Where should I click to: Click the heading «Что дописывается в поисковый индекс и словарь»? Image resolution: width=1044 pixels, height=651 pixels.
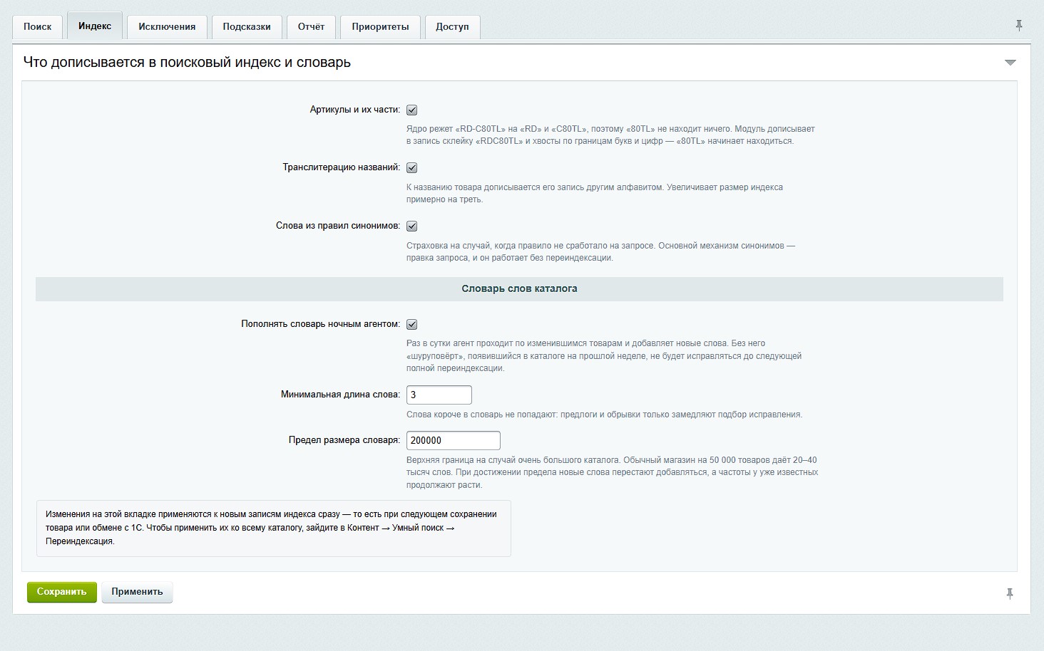[187, 63]
